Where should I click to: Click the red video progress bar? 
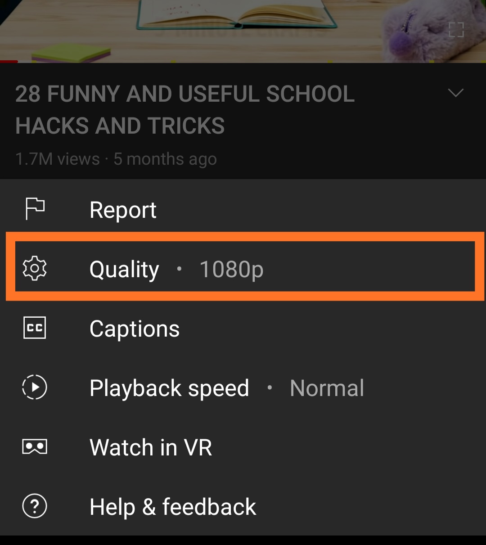[x=9, y=62]
